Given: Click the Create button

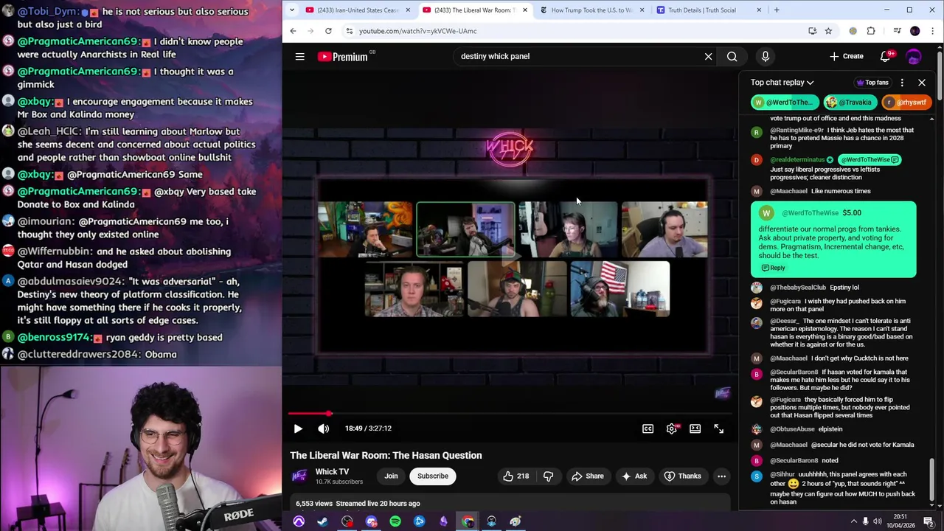Looking at the screenshot, I should click(847, 56).
